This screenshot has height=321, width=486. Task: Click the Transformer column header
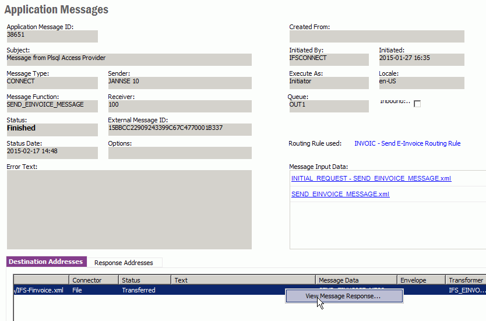[x=466, y=280]
